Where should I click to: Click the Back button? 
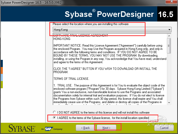click(x=85, y=128)
